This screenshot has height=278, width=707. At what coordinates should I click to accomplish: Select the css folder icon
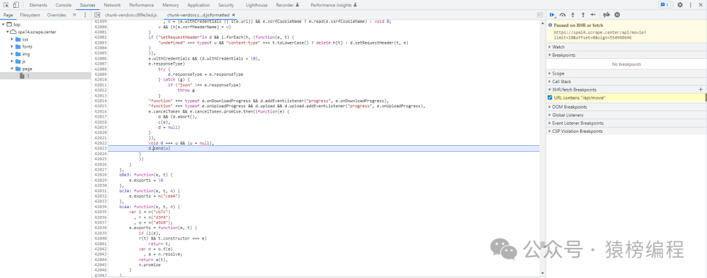pos(18,39)
